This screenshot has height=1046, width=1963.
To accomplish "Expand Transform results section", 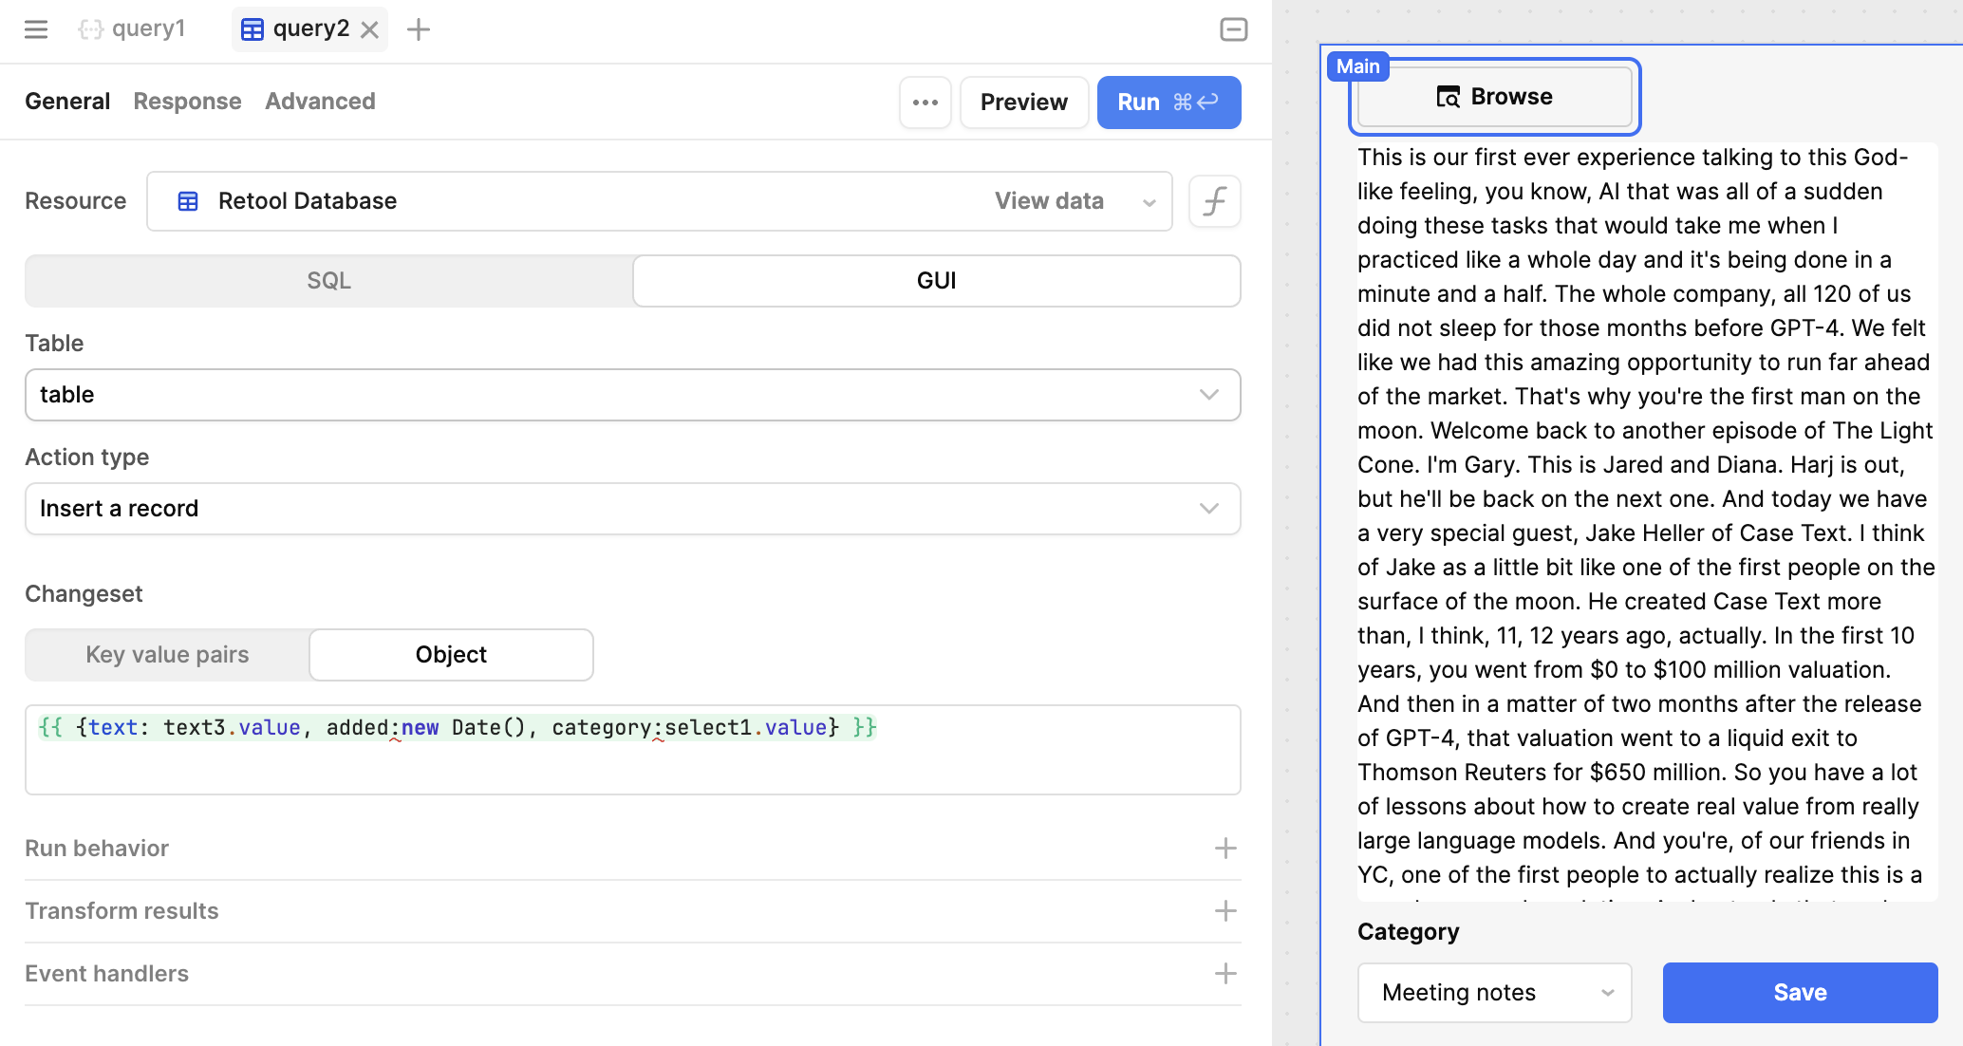I will click(1225, 911).
